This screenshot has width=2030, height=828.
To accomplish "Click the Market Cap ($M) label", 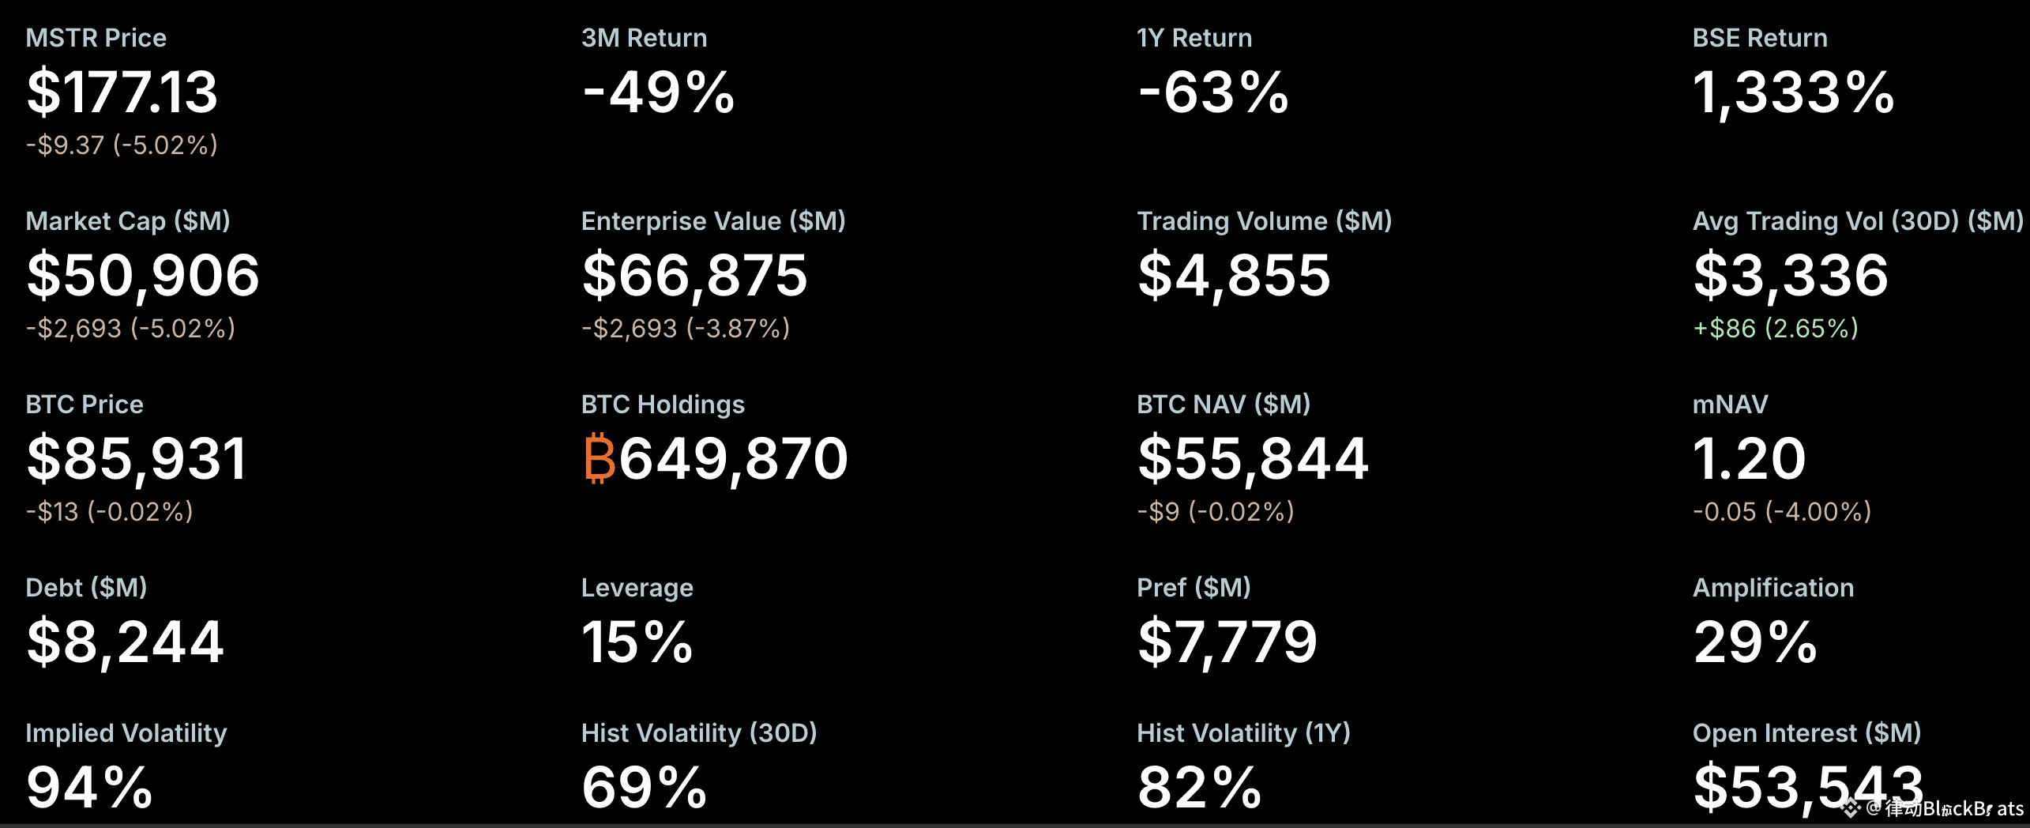I will (x=128, y=221).
